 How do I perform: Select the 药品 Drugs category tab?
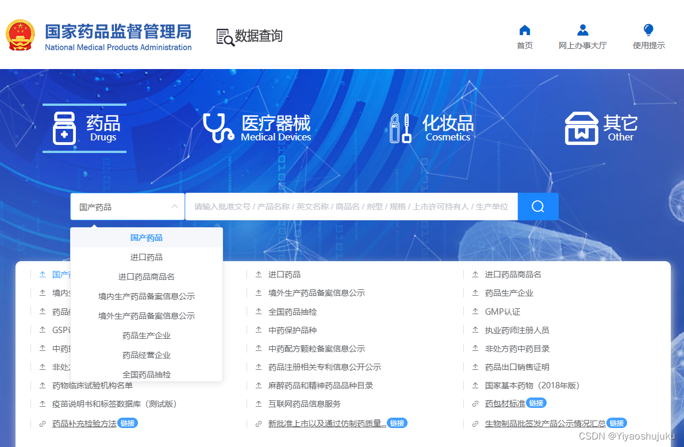click(84, 128)
